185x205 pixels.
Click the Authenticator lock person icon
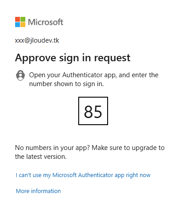[x=20, y=75]
